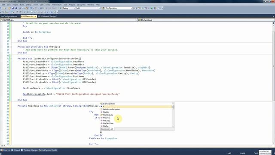Click the Open File toolbar icon

coord(9,8)
